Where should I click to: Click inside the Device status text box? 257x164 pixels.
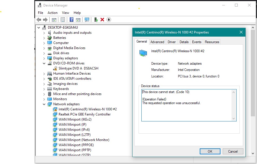point(189,105)
